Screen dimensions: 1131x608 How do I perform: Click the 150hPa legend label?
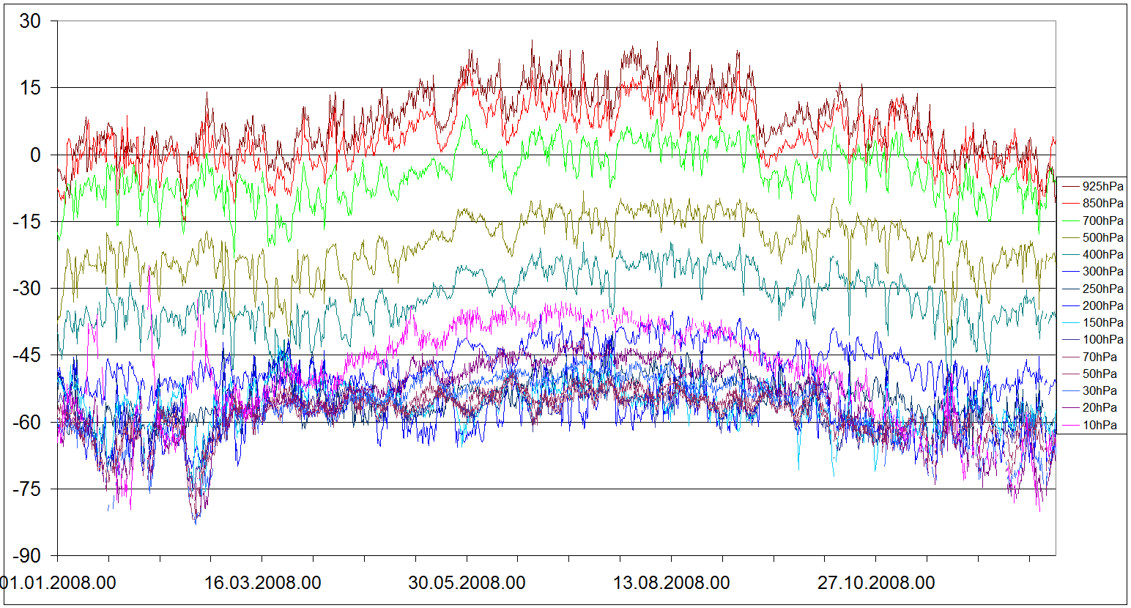pos(1102,322)
